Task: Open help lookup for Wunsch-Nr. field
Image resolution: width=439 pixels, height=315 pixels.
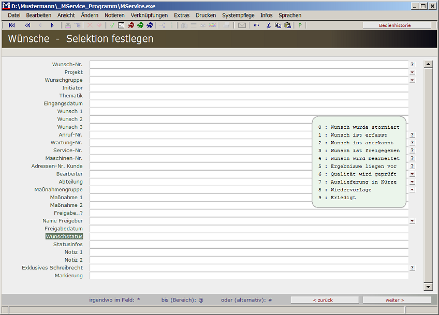Action: point(412,65)
